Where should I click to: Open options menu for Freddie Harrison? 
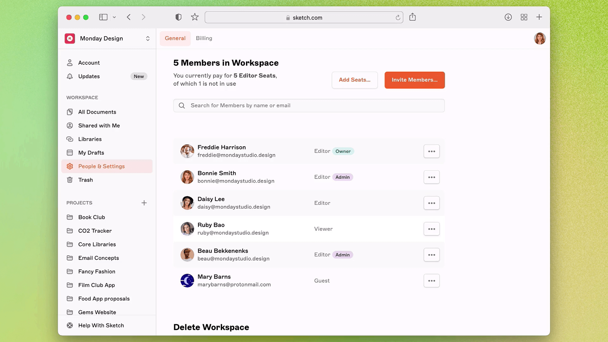[431, 151]
